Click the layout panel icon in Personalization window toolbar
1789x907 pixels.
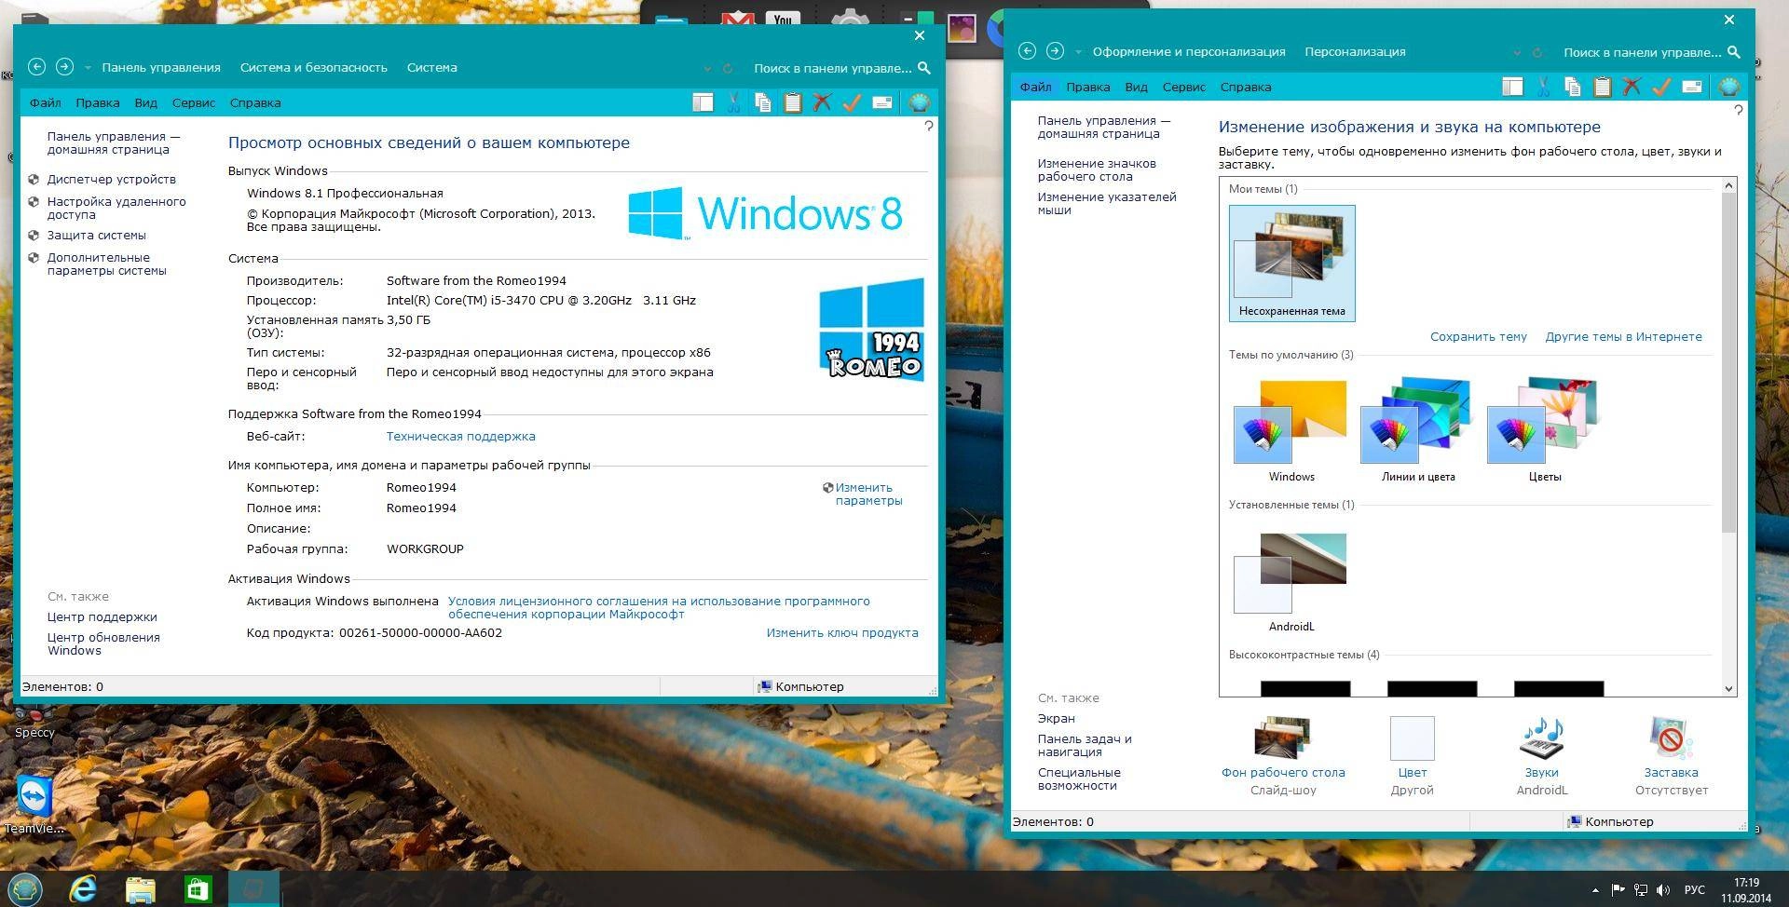pyautogui.click(x=1512, y=87)
